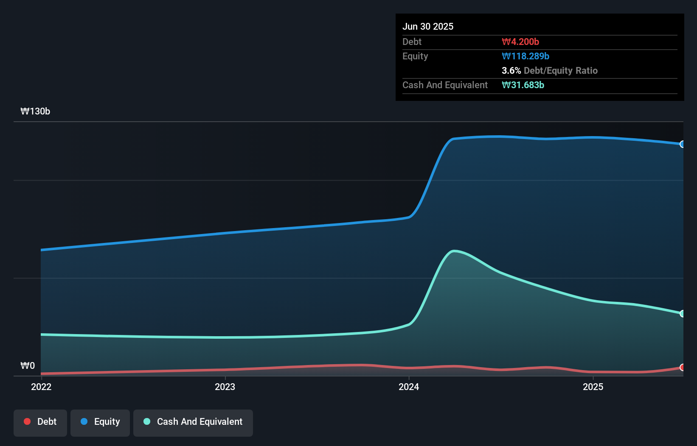The width and height of the screenshot is (697, 446).
Task: Click the teal ₩31.683b cash value
Action: pyautogui.click(x=523, y=85)
